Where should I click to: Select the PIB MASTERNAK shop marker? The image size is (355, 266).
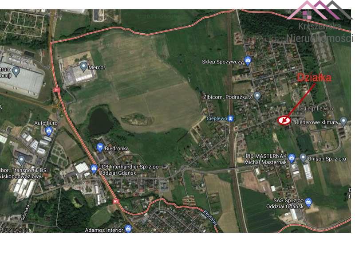pos(292,158)
